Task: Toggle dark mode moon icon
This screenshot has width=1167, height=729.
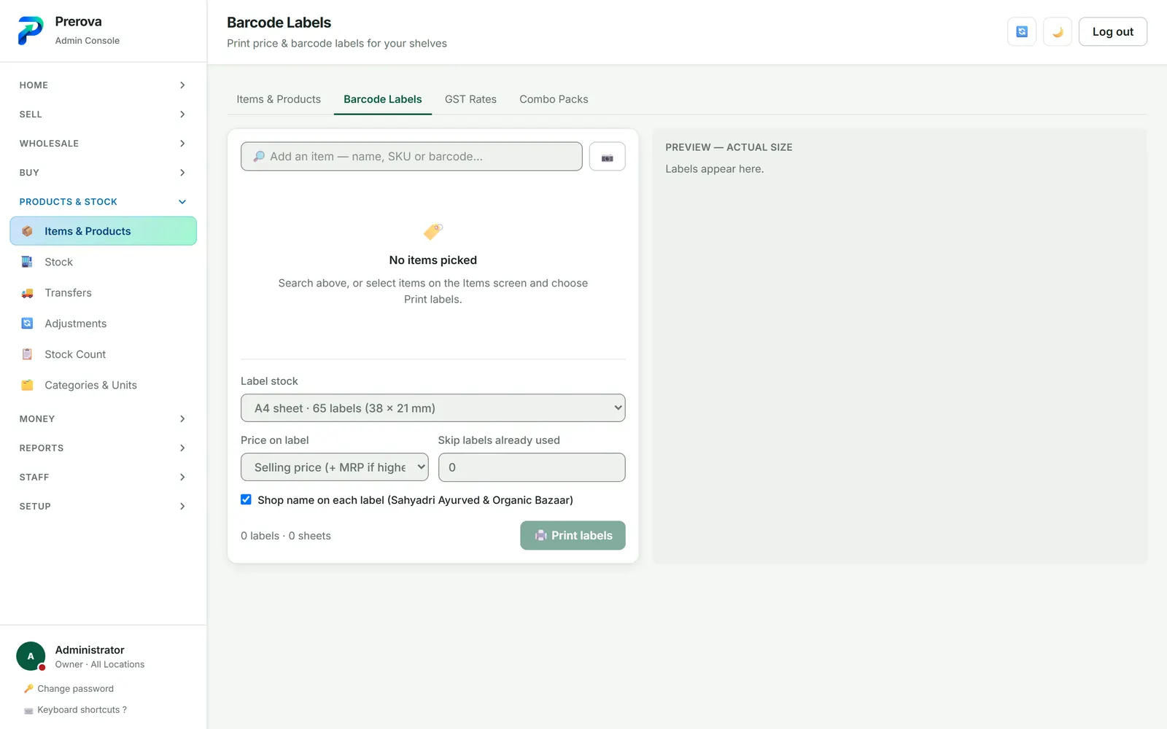Action: click(1058, 31)
